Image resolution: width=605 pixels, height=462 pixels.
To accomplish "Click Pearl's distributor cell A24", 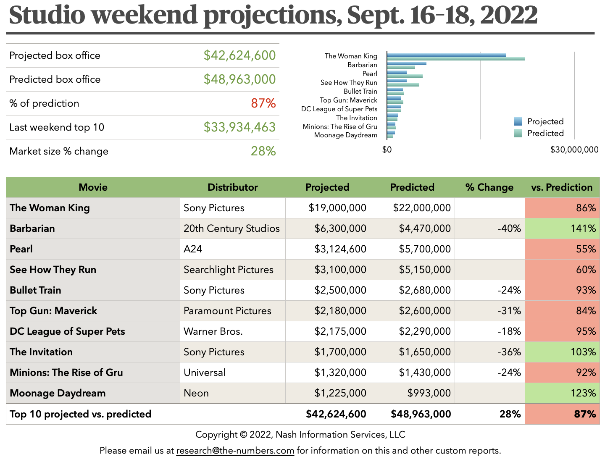I will [x=193, y=249].
